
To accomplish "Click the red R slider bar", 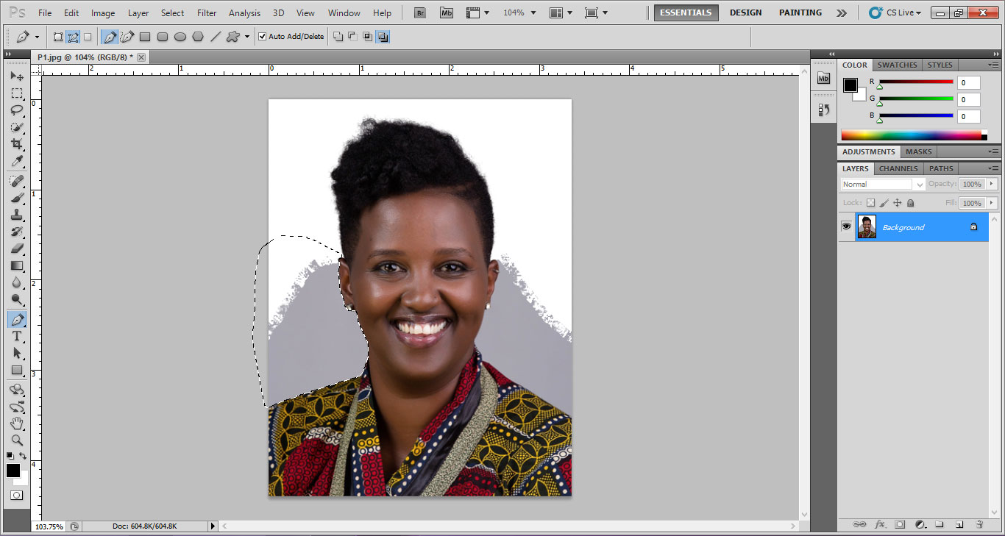I will point(916,82).
